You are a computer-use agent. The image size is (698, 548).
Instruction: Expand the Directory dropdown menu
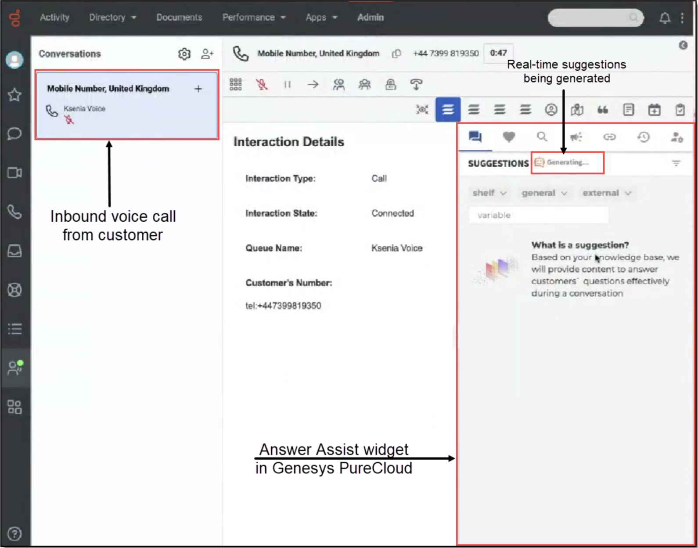tap(112, 18)
